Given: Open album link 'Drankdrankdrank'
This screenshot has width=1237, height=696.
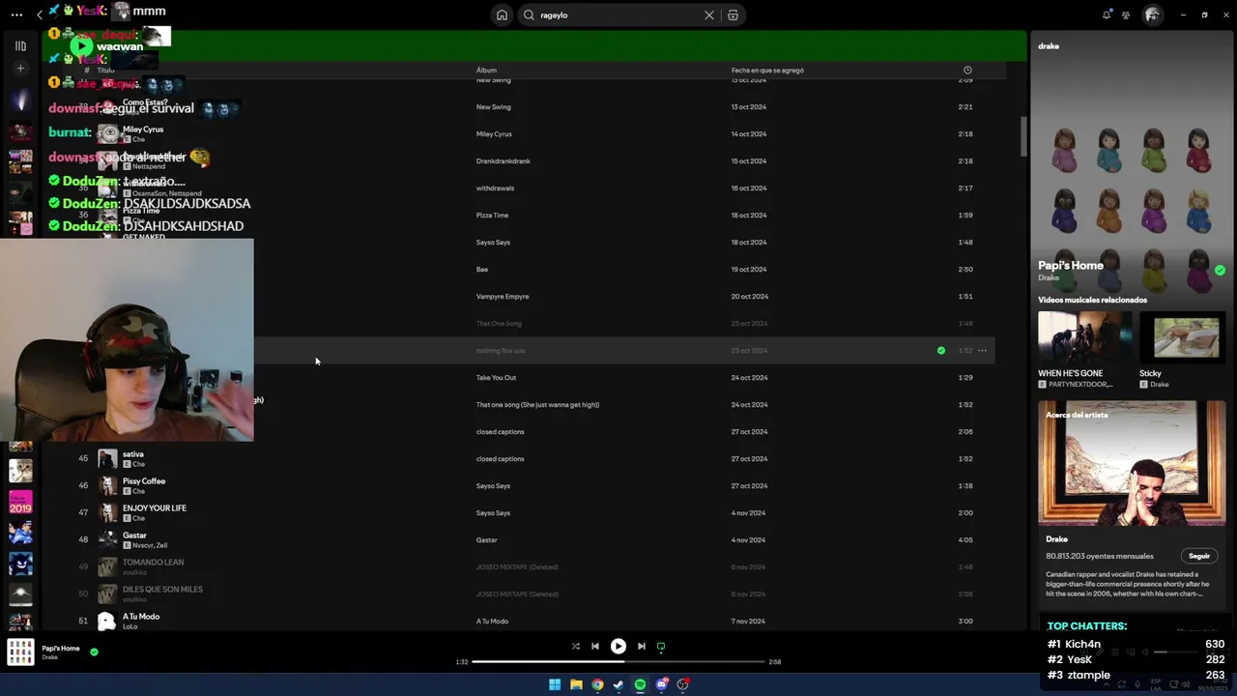Looking at the screenshot, I should pyautogui.click(x=503, y=161).
